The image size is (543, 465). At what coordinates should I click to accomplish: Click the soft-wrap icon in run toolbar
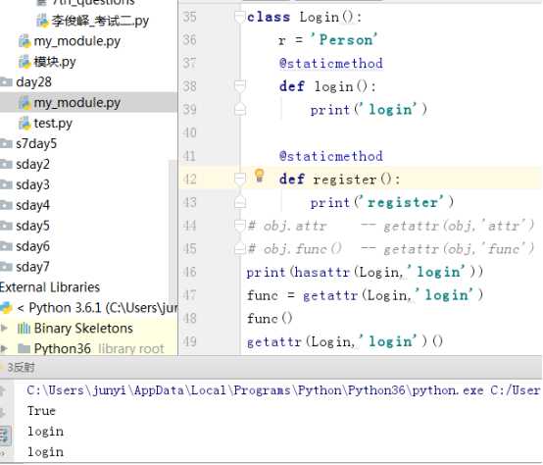tap(6, 435)
